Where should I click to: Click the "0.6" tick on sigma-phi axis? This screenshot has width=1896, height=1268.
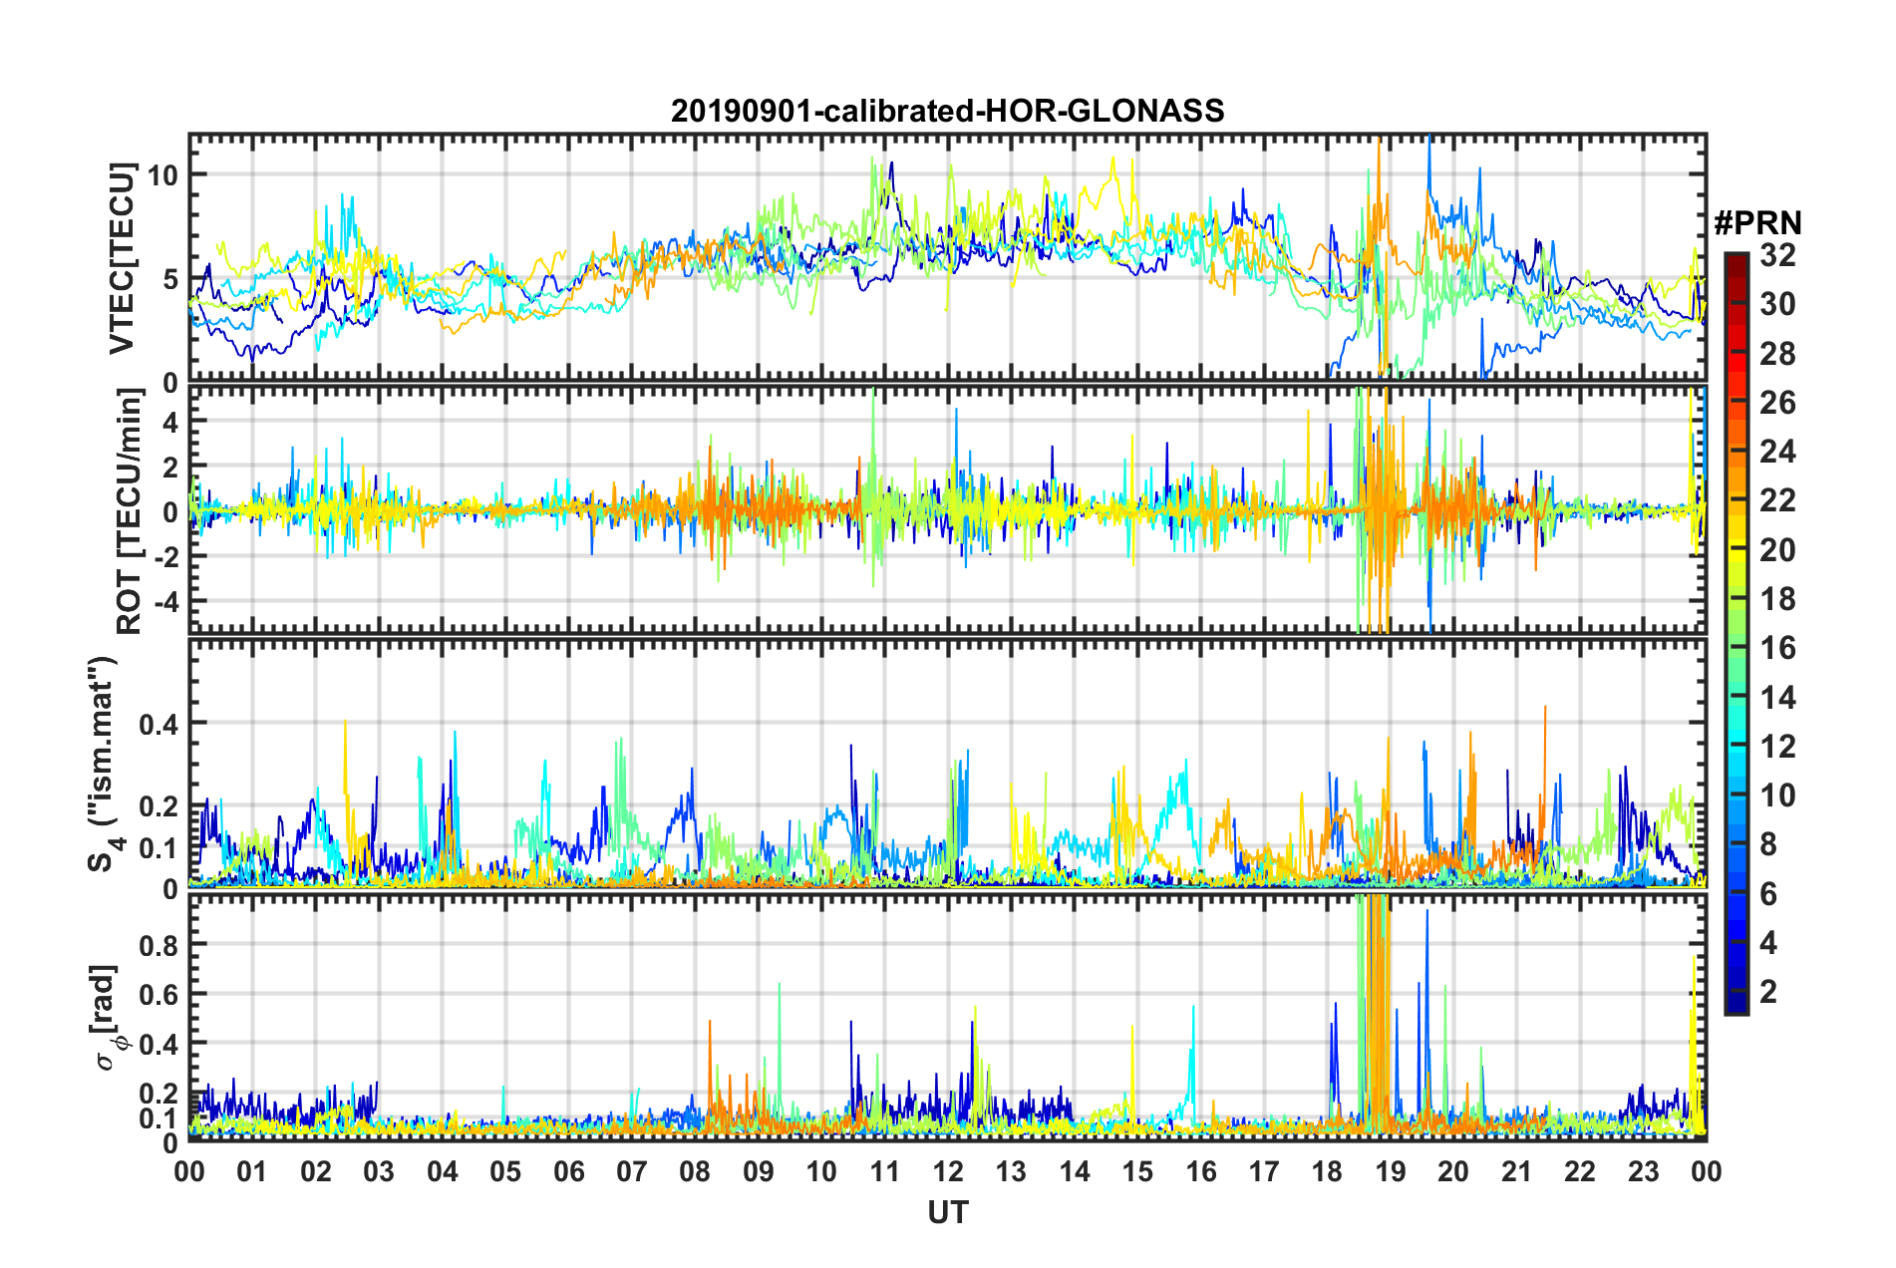pyautogui.click(x=158, y=994)
